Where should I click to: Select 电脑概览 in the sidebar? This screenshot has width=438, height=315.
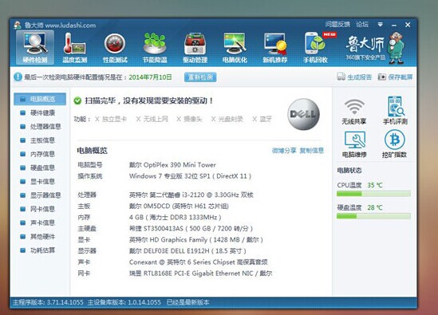[40, 99]
